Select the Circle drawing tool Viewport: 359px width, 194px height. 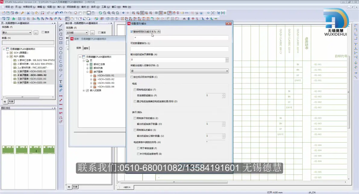(x=61, y=48)
